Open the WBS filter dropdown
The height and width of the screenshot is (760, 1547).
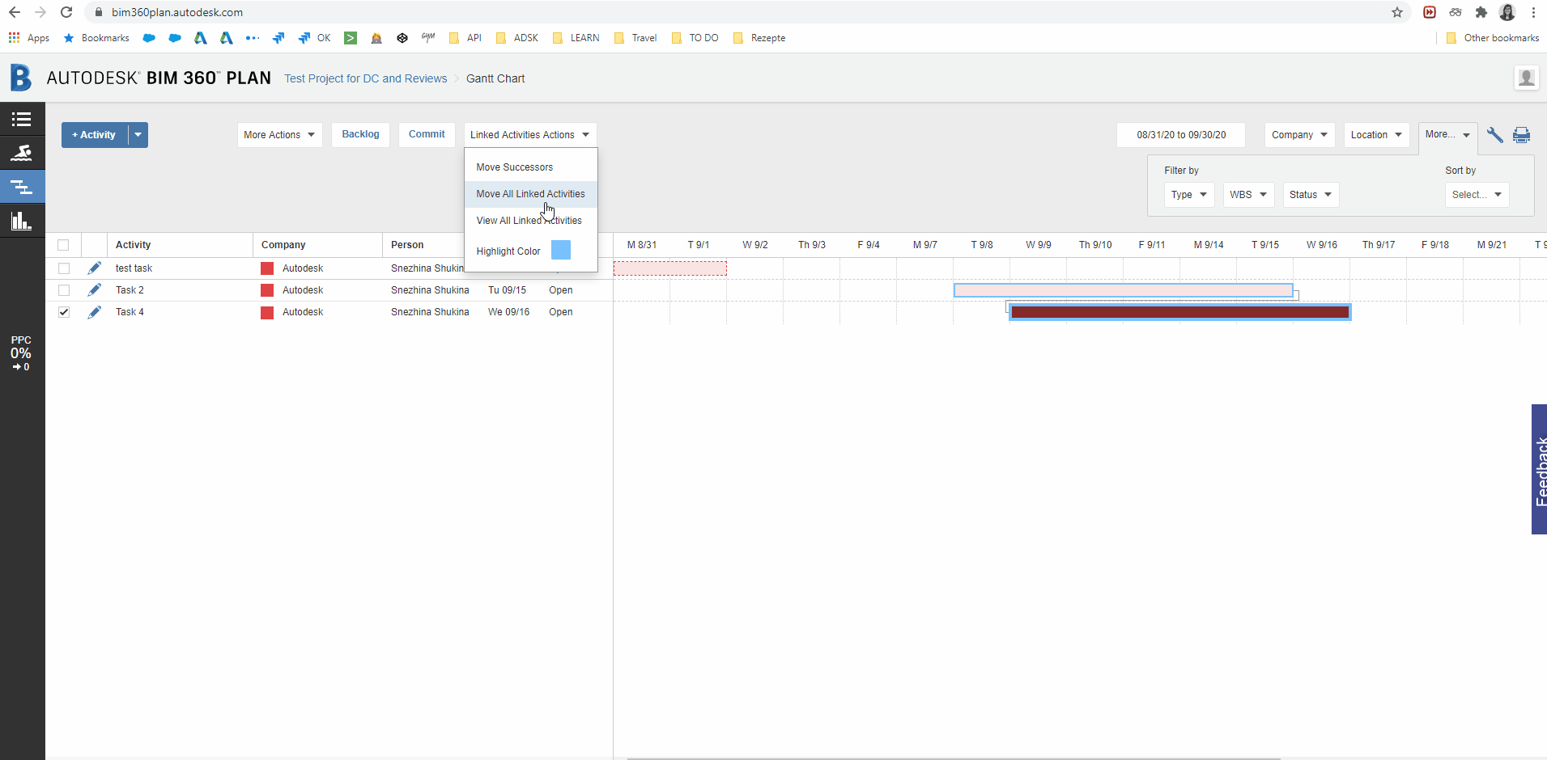(1248, 195)
